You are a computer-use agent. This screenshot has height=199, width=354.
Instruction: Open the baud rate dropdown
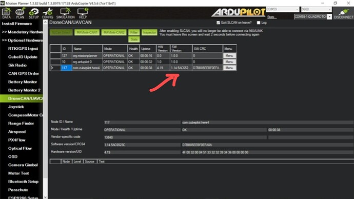pyautogui.click(x=317, y=9)
